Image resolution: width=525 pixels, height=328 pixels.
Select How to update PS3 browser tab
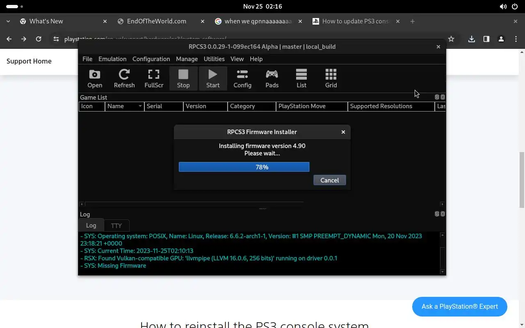pos(355,21)
